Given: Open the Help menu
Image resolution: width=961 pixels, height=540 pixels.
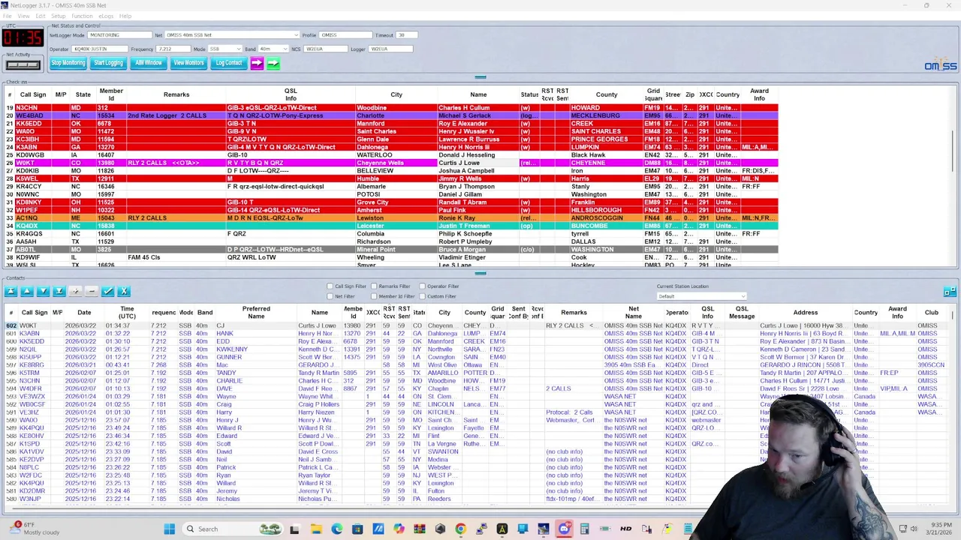Looking at the screenshot, I should (125, 16).
